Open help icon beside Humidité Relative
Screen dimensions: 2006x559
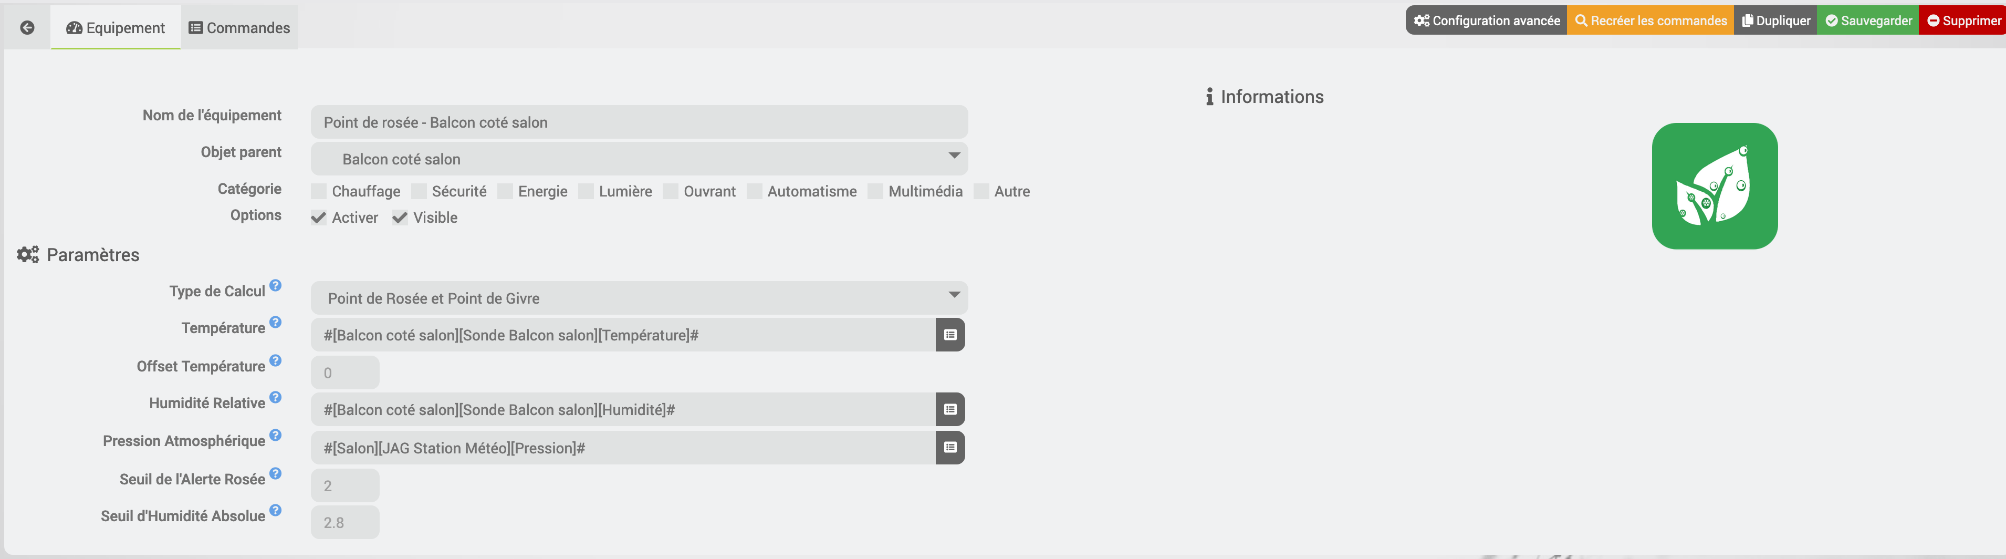[x=276, y=397]
